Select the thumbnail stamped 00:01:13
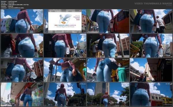 click(108, 21)
